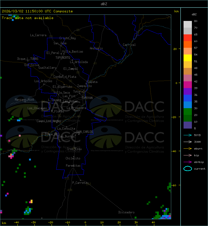The height and width of the screenshot is (226, 208).
Task: Select the light grey 70-80 dBZ swatch
Action: pos(188,24)
